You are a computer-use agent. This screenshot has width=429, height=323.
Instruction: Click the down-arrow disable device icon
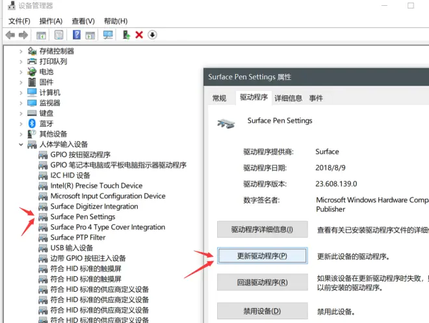coord(152,34)
